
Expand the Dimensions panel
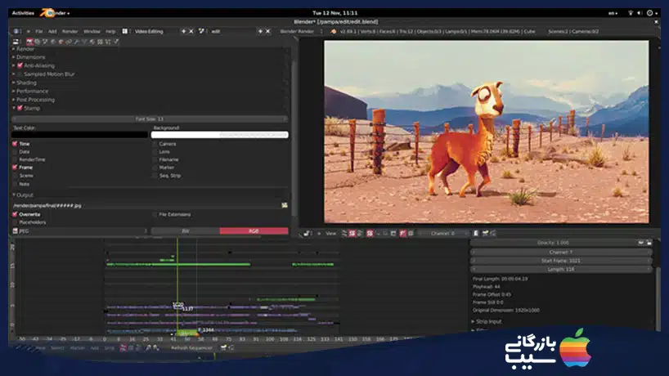[x=30, y=57]
